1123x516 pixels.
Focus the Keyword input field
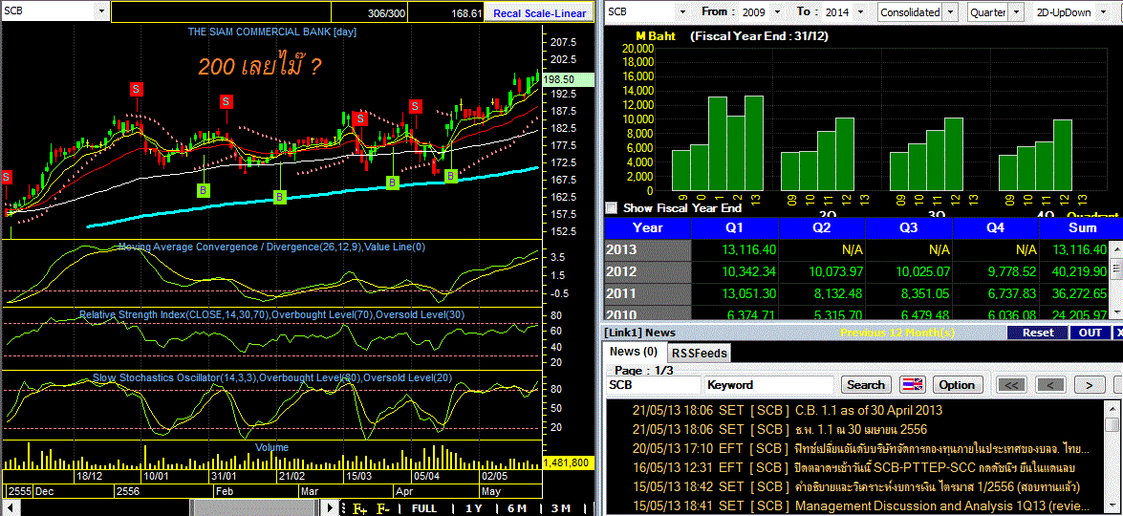769,384
